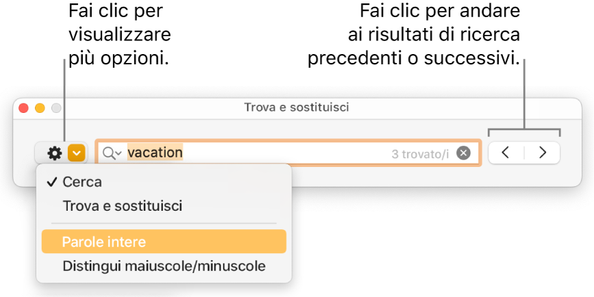This screenshot has height=297, width=594.
Task: Go to the next search result
Action: click(x=543, y=153)
